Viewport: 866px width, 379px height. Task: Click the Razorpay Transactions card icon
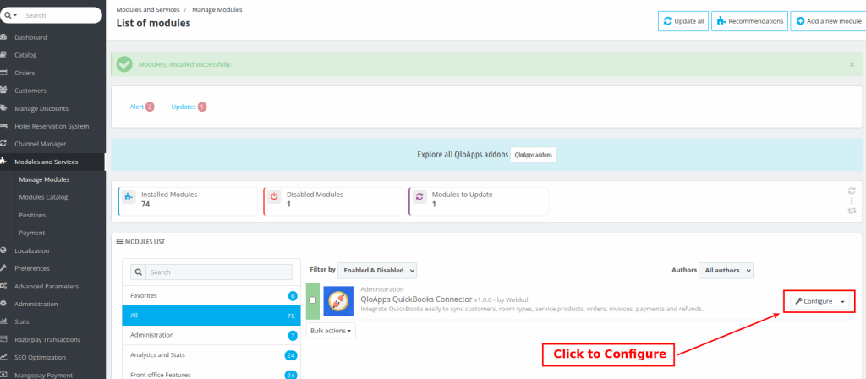3,339
